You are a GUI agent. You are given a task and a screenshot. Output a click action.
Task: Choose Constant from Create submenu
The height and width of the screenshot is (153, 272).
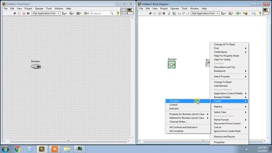[188, 101]
